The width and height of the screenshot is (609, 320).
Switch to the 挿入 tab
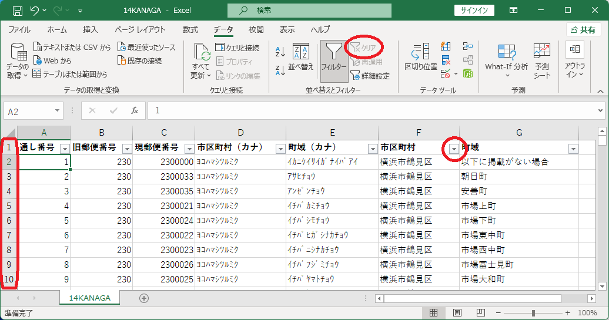click(x=90, y=29)
